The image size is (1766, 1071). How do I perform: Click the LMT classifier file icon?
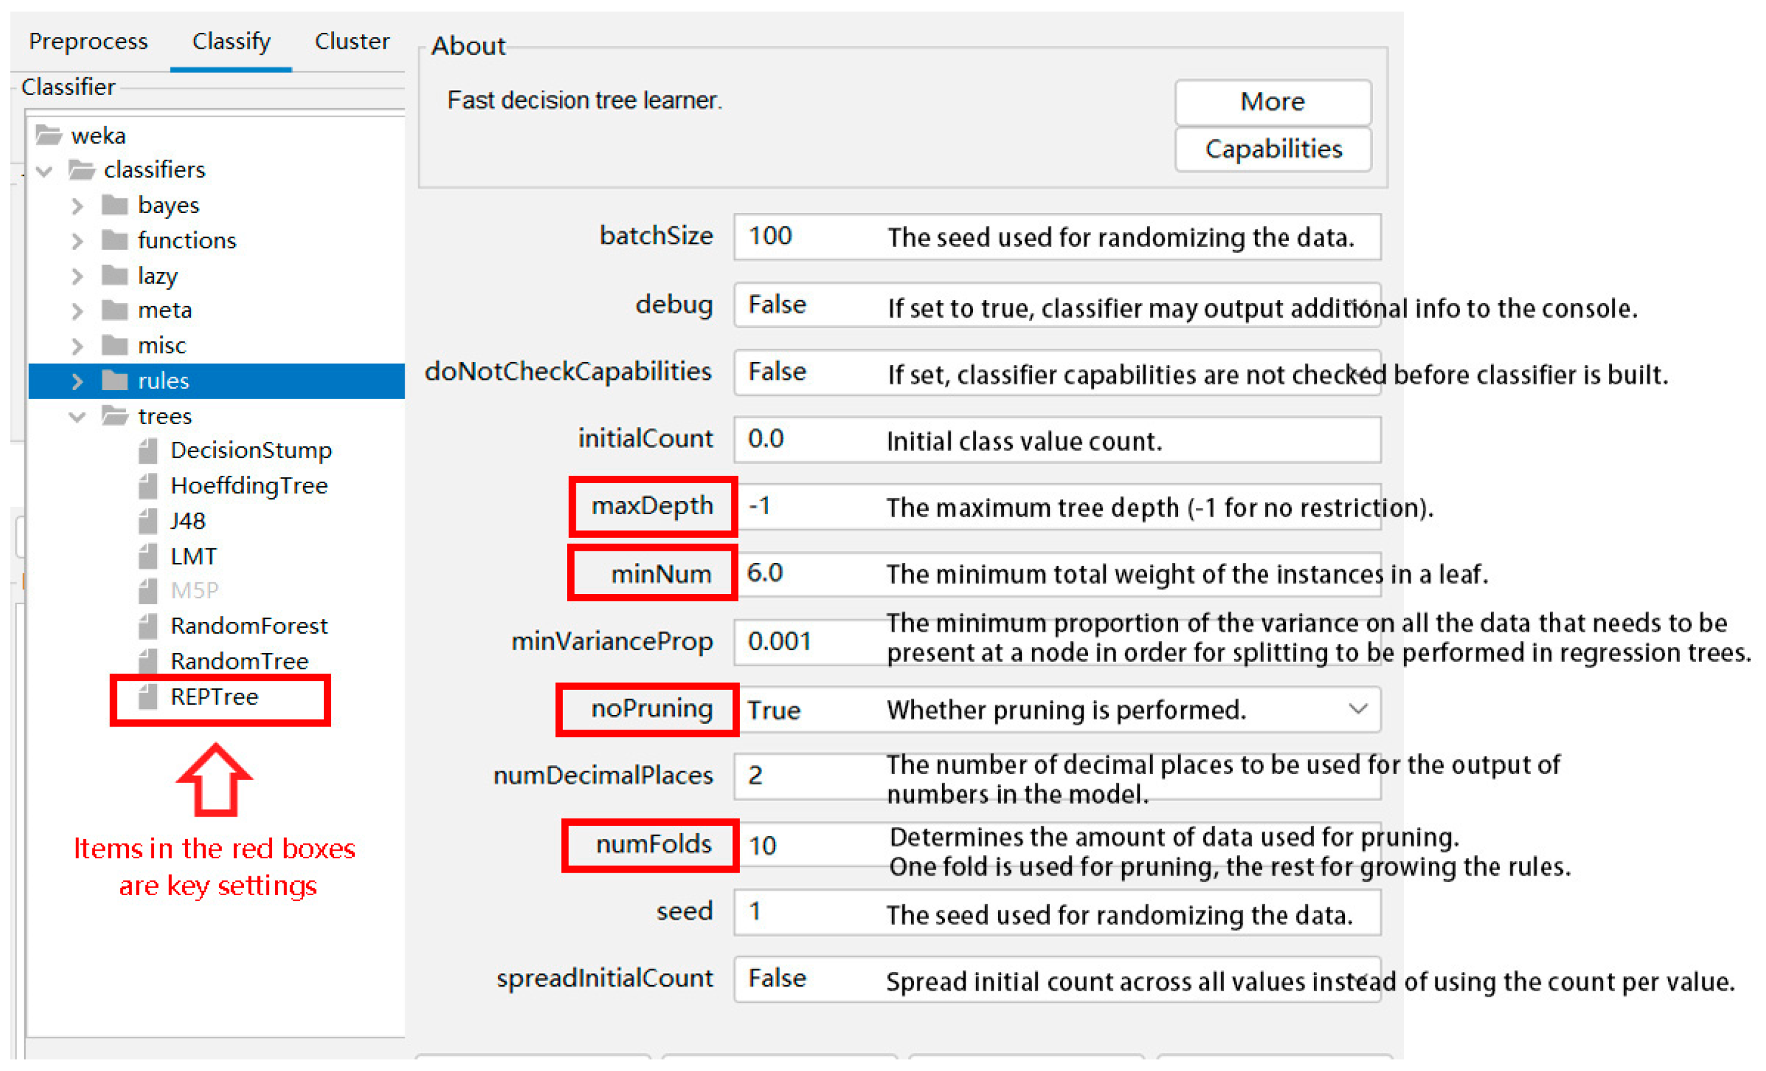click(148, 556)
